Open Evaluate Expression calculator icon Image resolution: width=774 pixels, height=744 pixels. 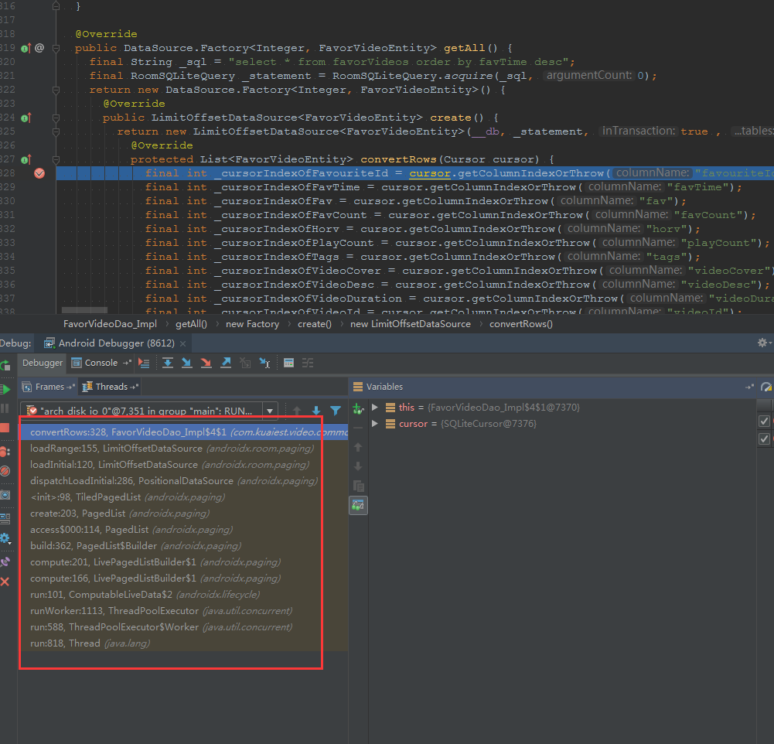[x=288, y=363]
